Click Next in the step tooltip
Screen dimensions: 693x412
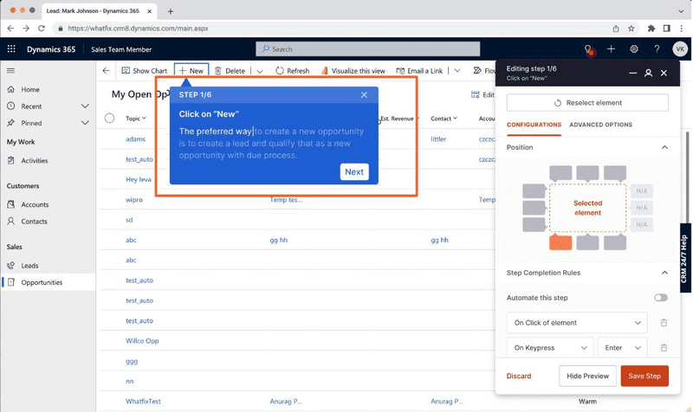pyautogui.click(x=354, y=171)
